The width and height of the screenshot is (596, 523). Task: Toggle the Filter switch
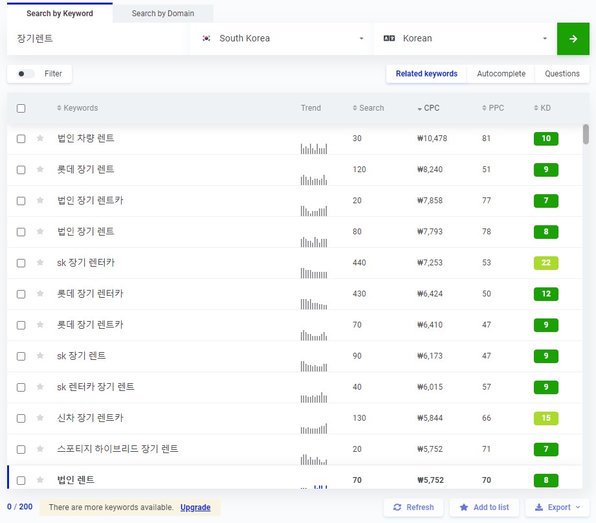(25, 74)
